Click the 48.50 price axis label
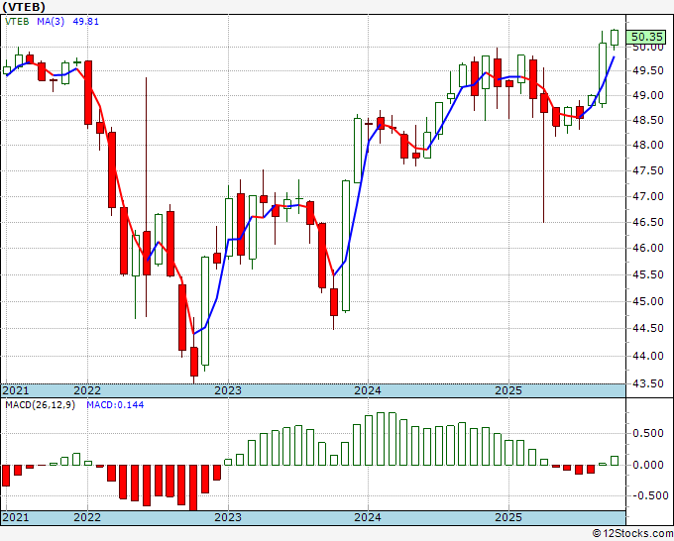Image resolution: width=674 pixels, height=541 pixels. coord(648,120)
